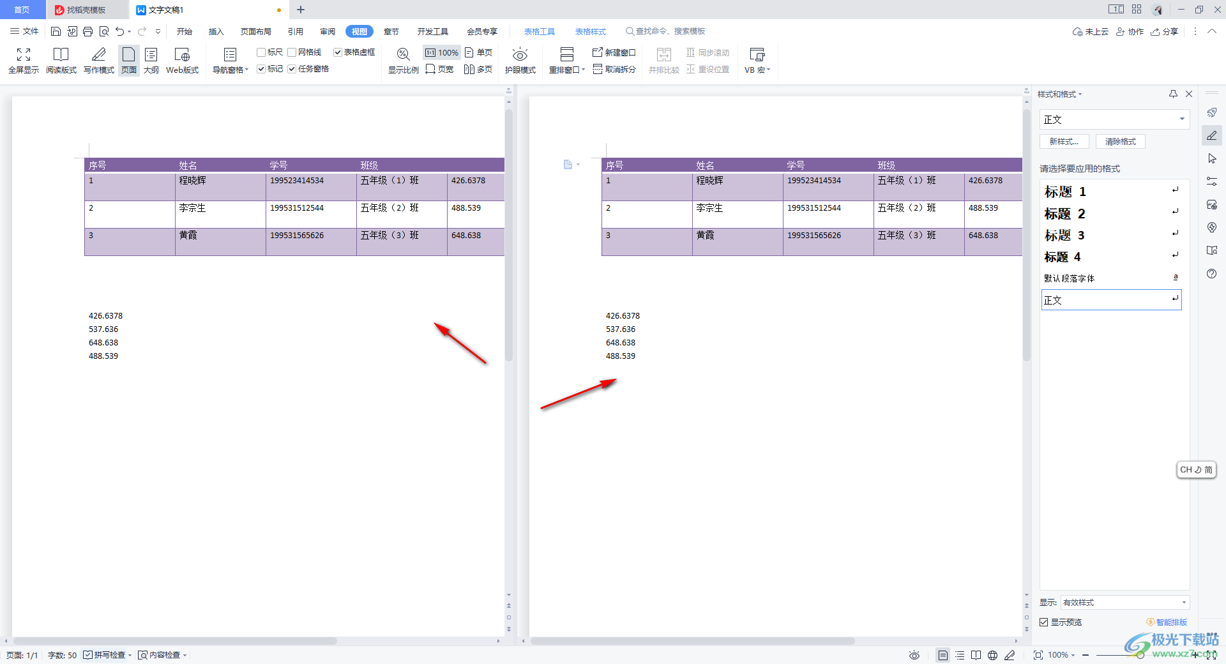Open a new window (新建窗口)
The width and height of the screenshot is (1226, 664).
[614, 52]
